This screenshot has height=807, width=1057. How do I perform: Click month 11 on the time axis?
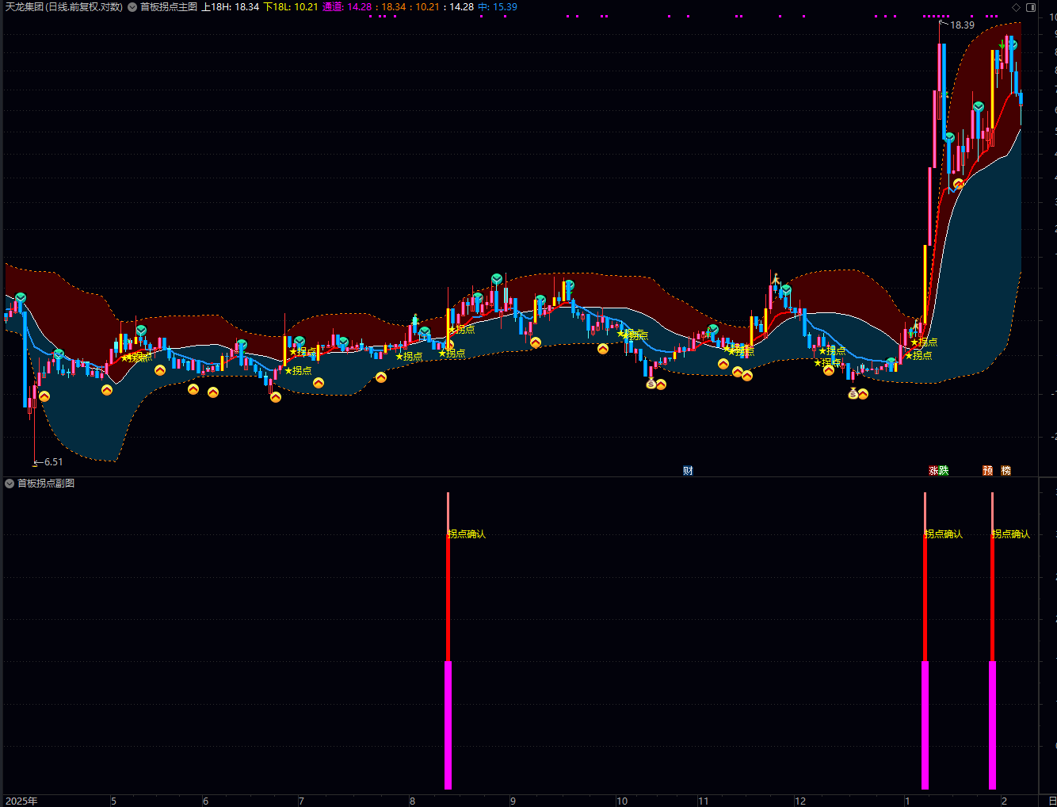pos(703,801)
